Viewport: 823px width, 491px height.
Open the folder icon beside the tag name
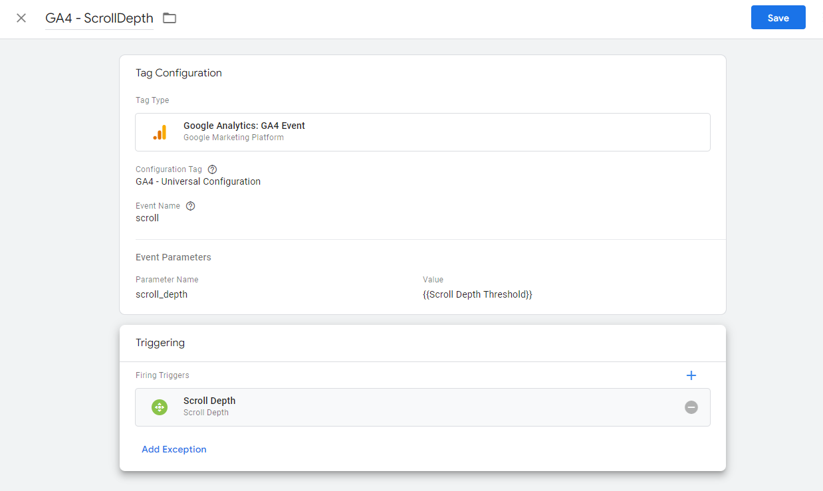click(x=169, y=18)
